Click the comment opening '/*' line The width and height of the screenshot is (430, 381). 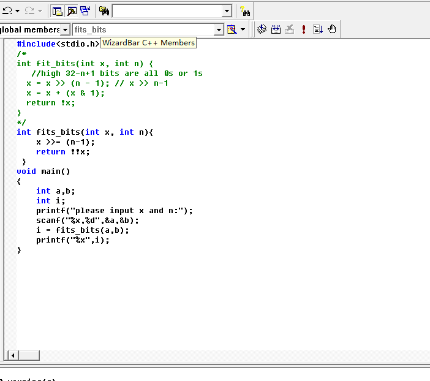[21, 54]
